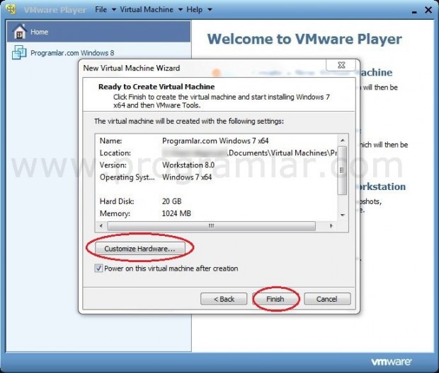Click the Welcome to VMware Player heading
Viewport: 439px width, 373px height.
(x=304, y=39)
